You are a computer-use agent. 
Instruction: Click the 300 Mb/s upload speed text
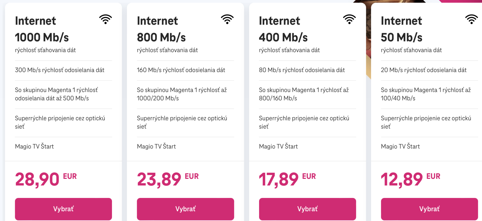[x=59, y=70]
